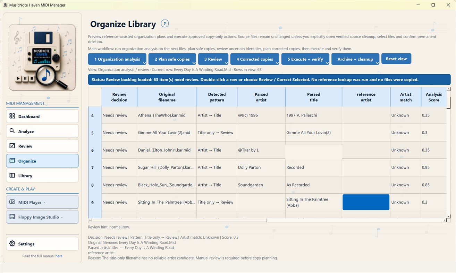
Task: Expand the Plan safe copies dropdown
Action: click(x=194, y=63)
